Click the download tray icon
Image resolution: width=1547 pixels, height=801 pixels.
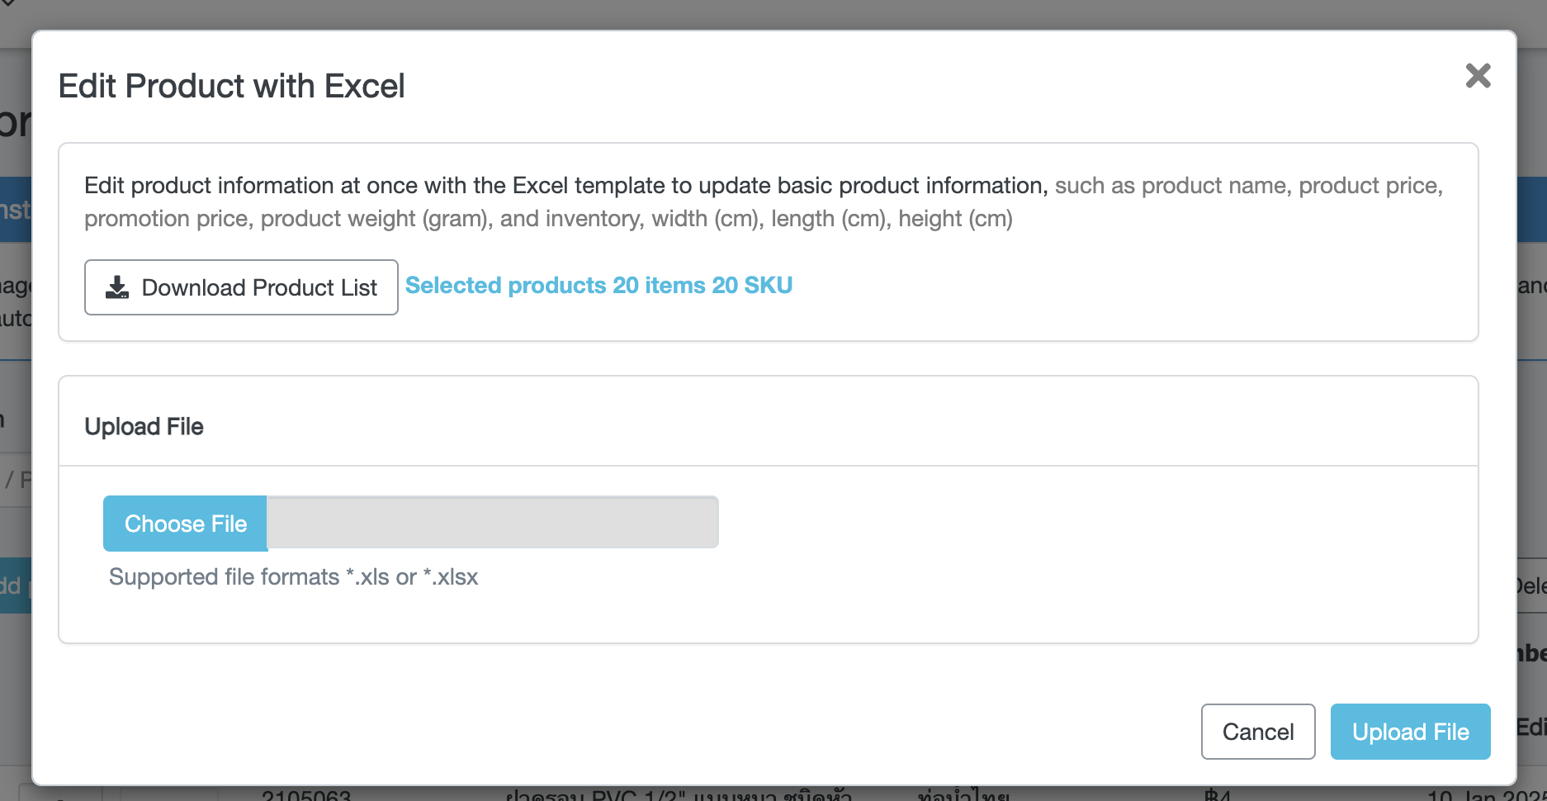coord(117,287)
